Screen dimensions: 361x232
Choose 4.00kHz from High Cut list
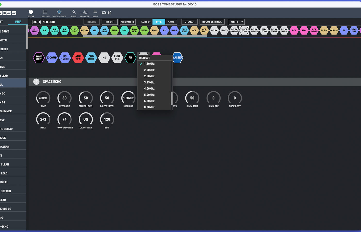coord(149,89)
